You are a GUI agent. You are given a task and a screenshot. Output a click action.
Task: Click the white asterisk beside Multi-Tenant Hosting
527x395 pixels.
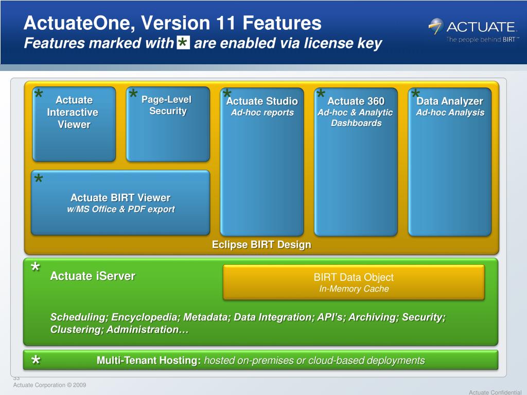pyautogui.click(x=36, y=360)
